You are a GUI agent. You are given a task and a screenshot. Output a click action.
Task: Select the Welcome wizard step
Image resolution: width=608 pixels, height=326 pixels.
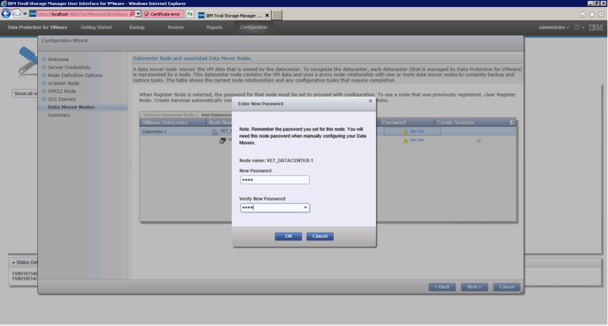pos(58,60)
